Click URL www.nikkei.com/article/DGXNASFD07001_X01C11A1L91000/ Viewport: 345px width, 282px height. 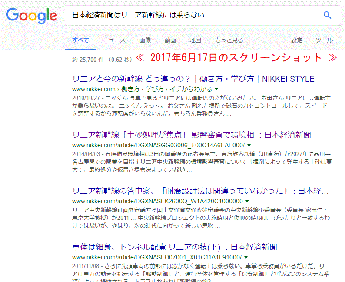pos(157,257)
